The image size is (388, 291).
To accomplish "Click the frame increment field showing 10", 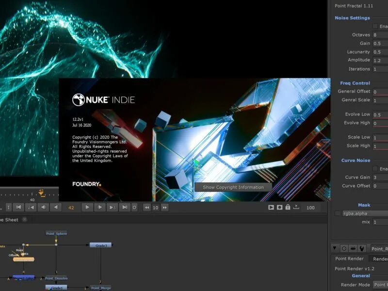I will [155, 208].
